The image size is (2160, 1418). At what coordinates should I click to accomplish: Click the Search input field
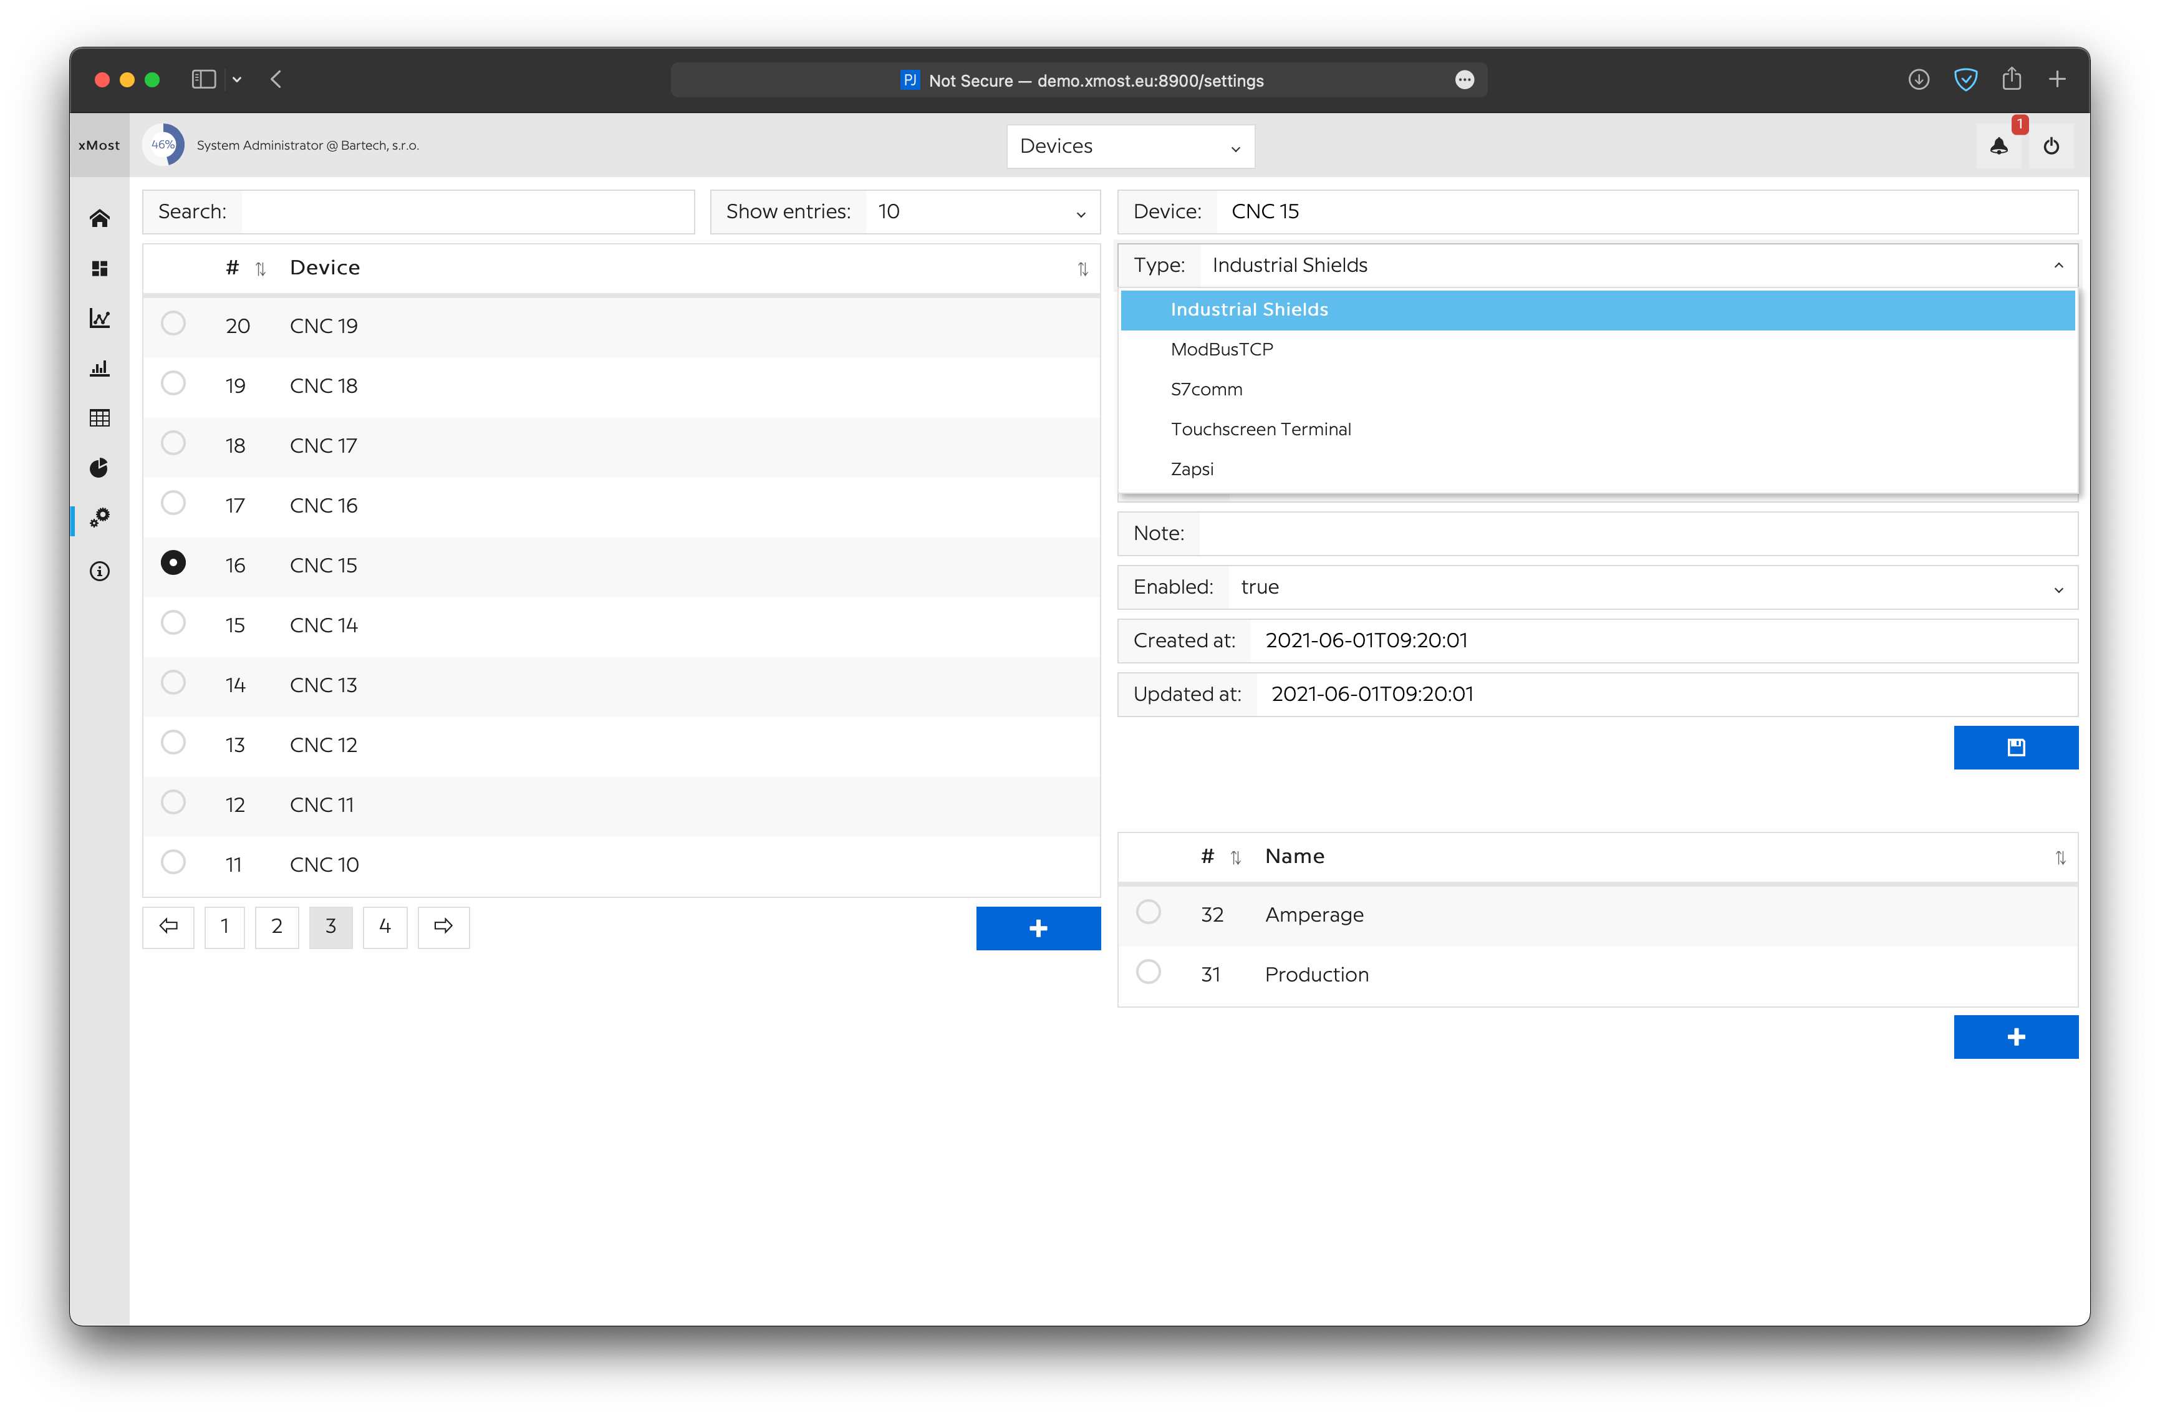point(468,213)
